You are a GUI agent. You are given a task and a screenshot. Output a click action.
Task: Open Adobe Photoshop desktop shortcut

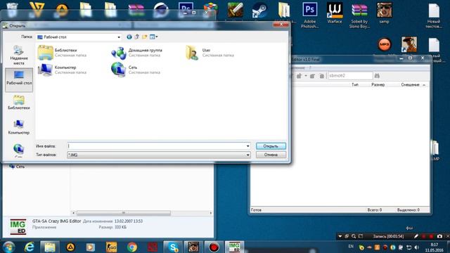tap(309, 15)
